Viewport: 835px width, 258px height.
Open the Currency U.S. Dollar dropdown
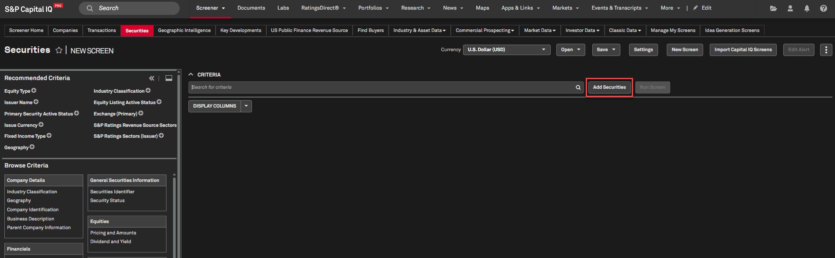[x=507, y=49]
